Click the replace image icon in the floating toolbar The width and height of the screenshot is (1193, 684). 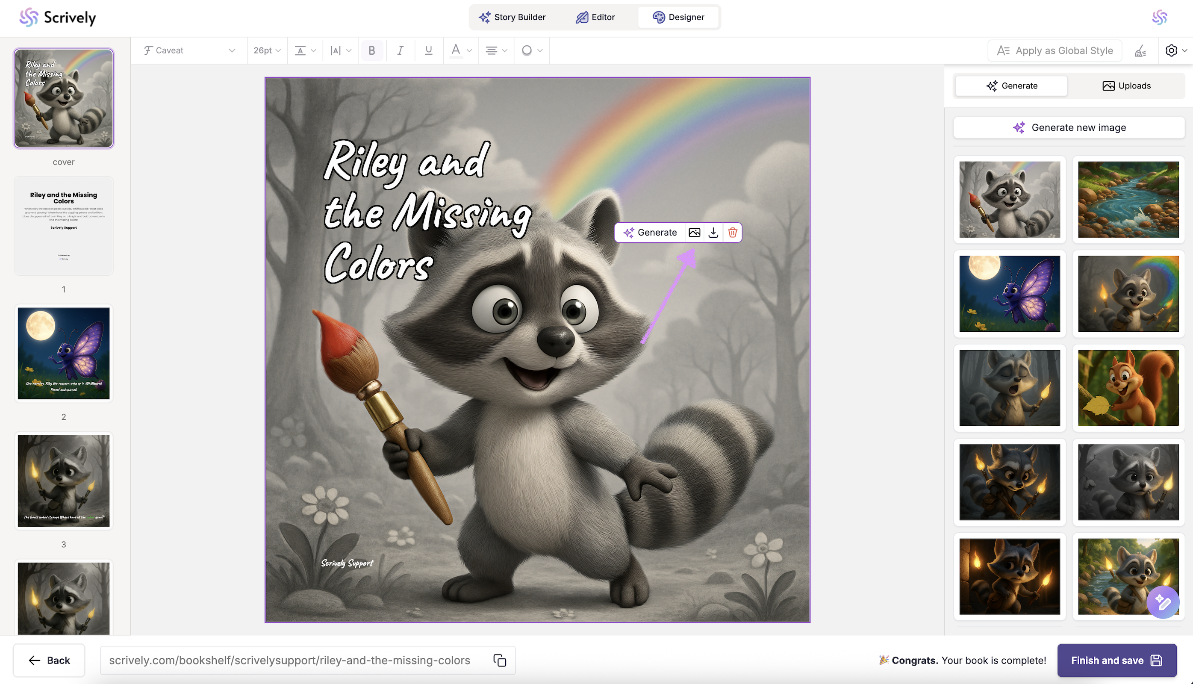(694, 233)
